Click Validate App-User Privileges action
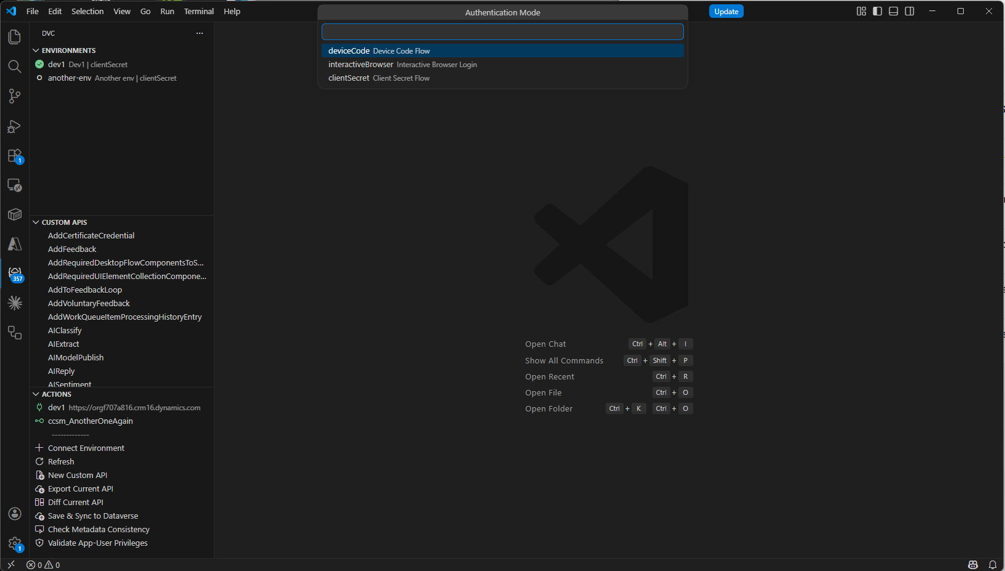1005x571 pixels. [x=122, y=543]
